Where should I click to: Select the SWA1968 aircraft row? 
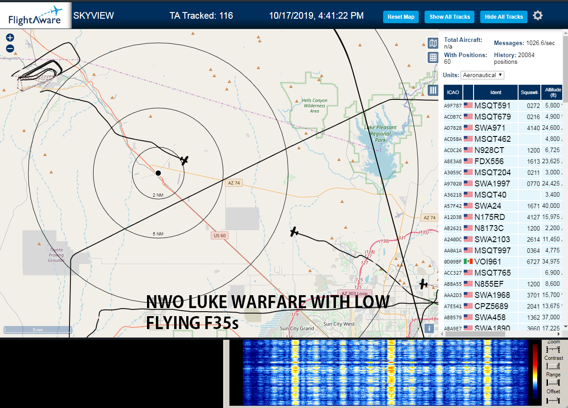(503, 295)
